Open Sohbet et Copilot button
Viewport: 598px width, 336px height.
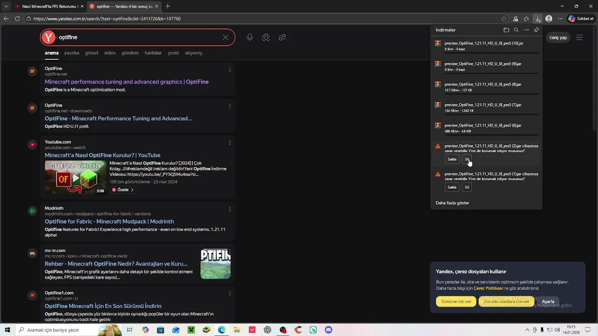click(x=581, y=19)
